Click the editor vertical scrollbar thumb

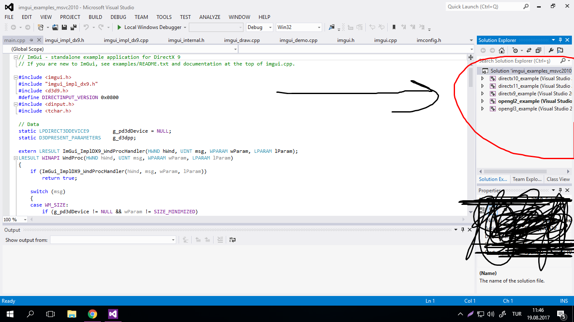471,77
